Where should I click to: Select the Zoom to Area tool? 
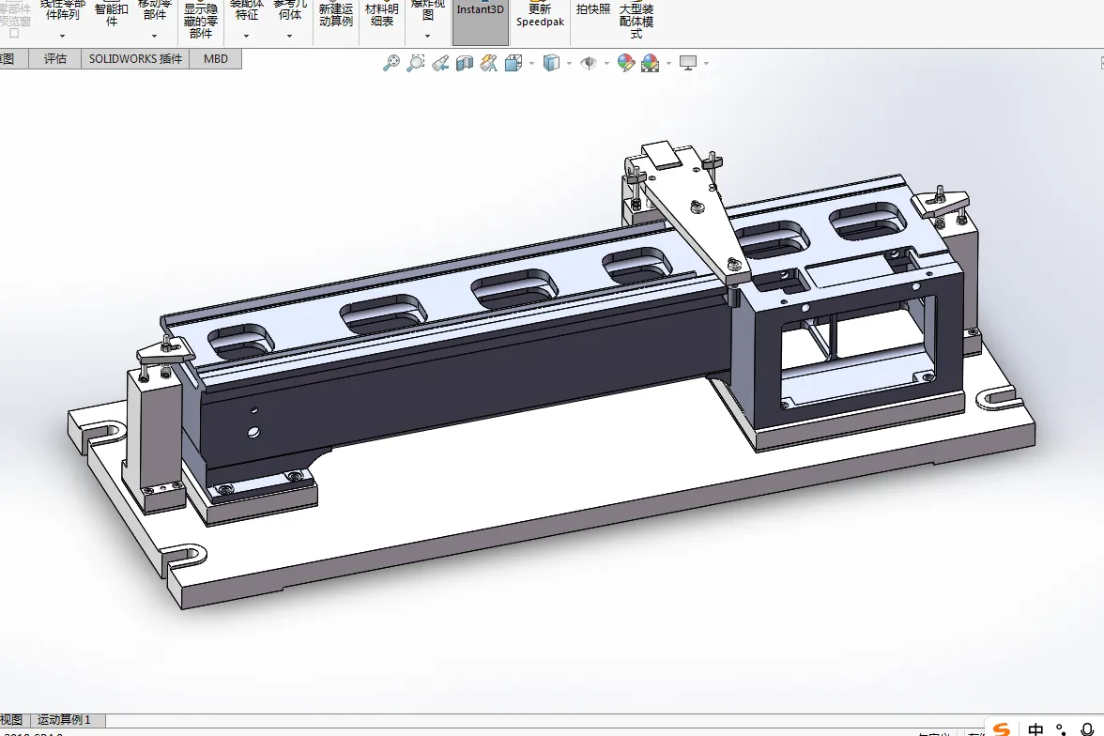[x=416, y=64]
